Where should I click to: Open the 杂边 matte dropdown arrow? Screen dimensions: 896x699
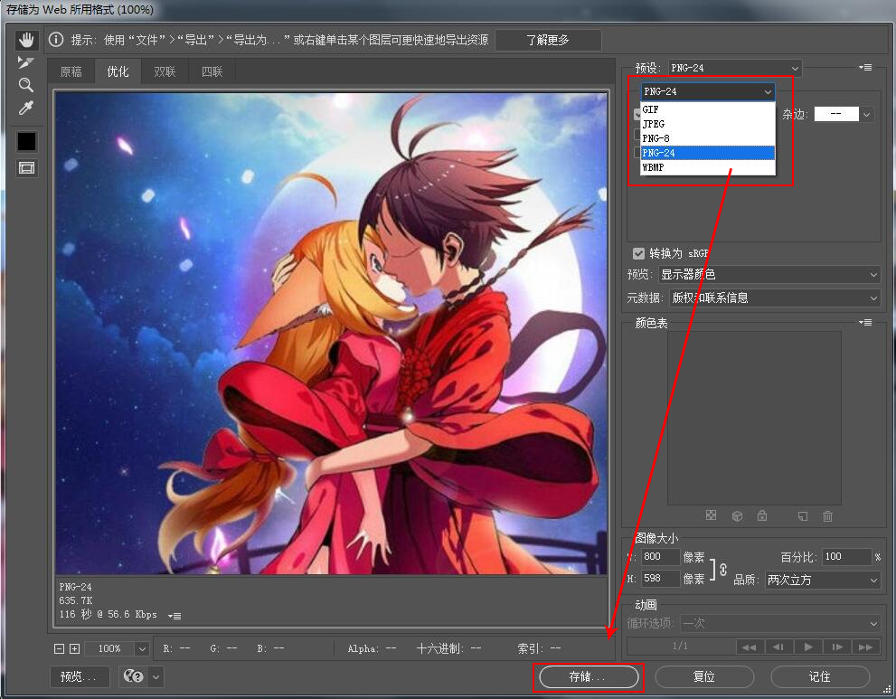pos(867,114)
